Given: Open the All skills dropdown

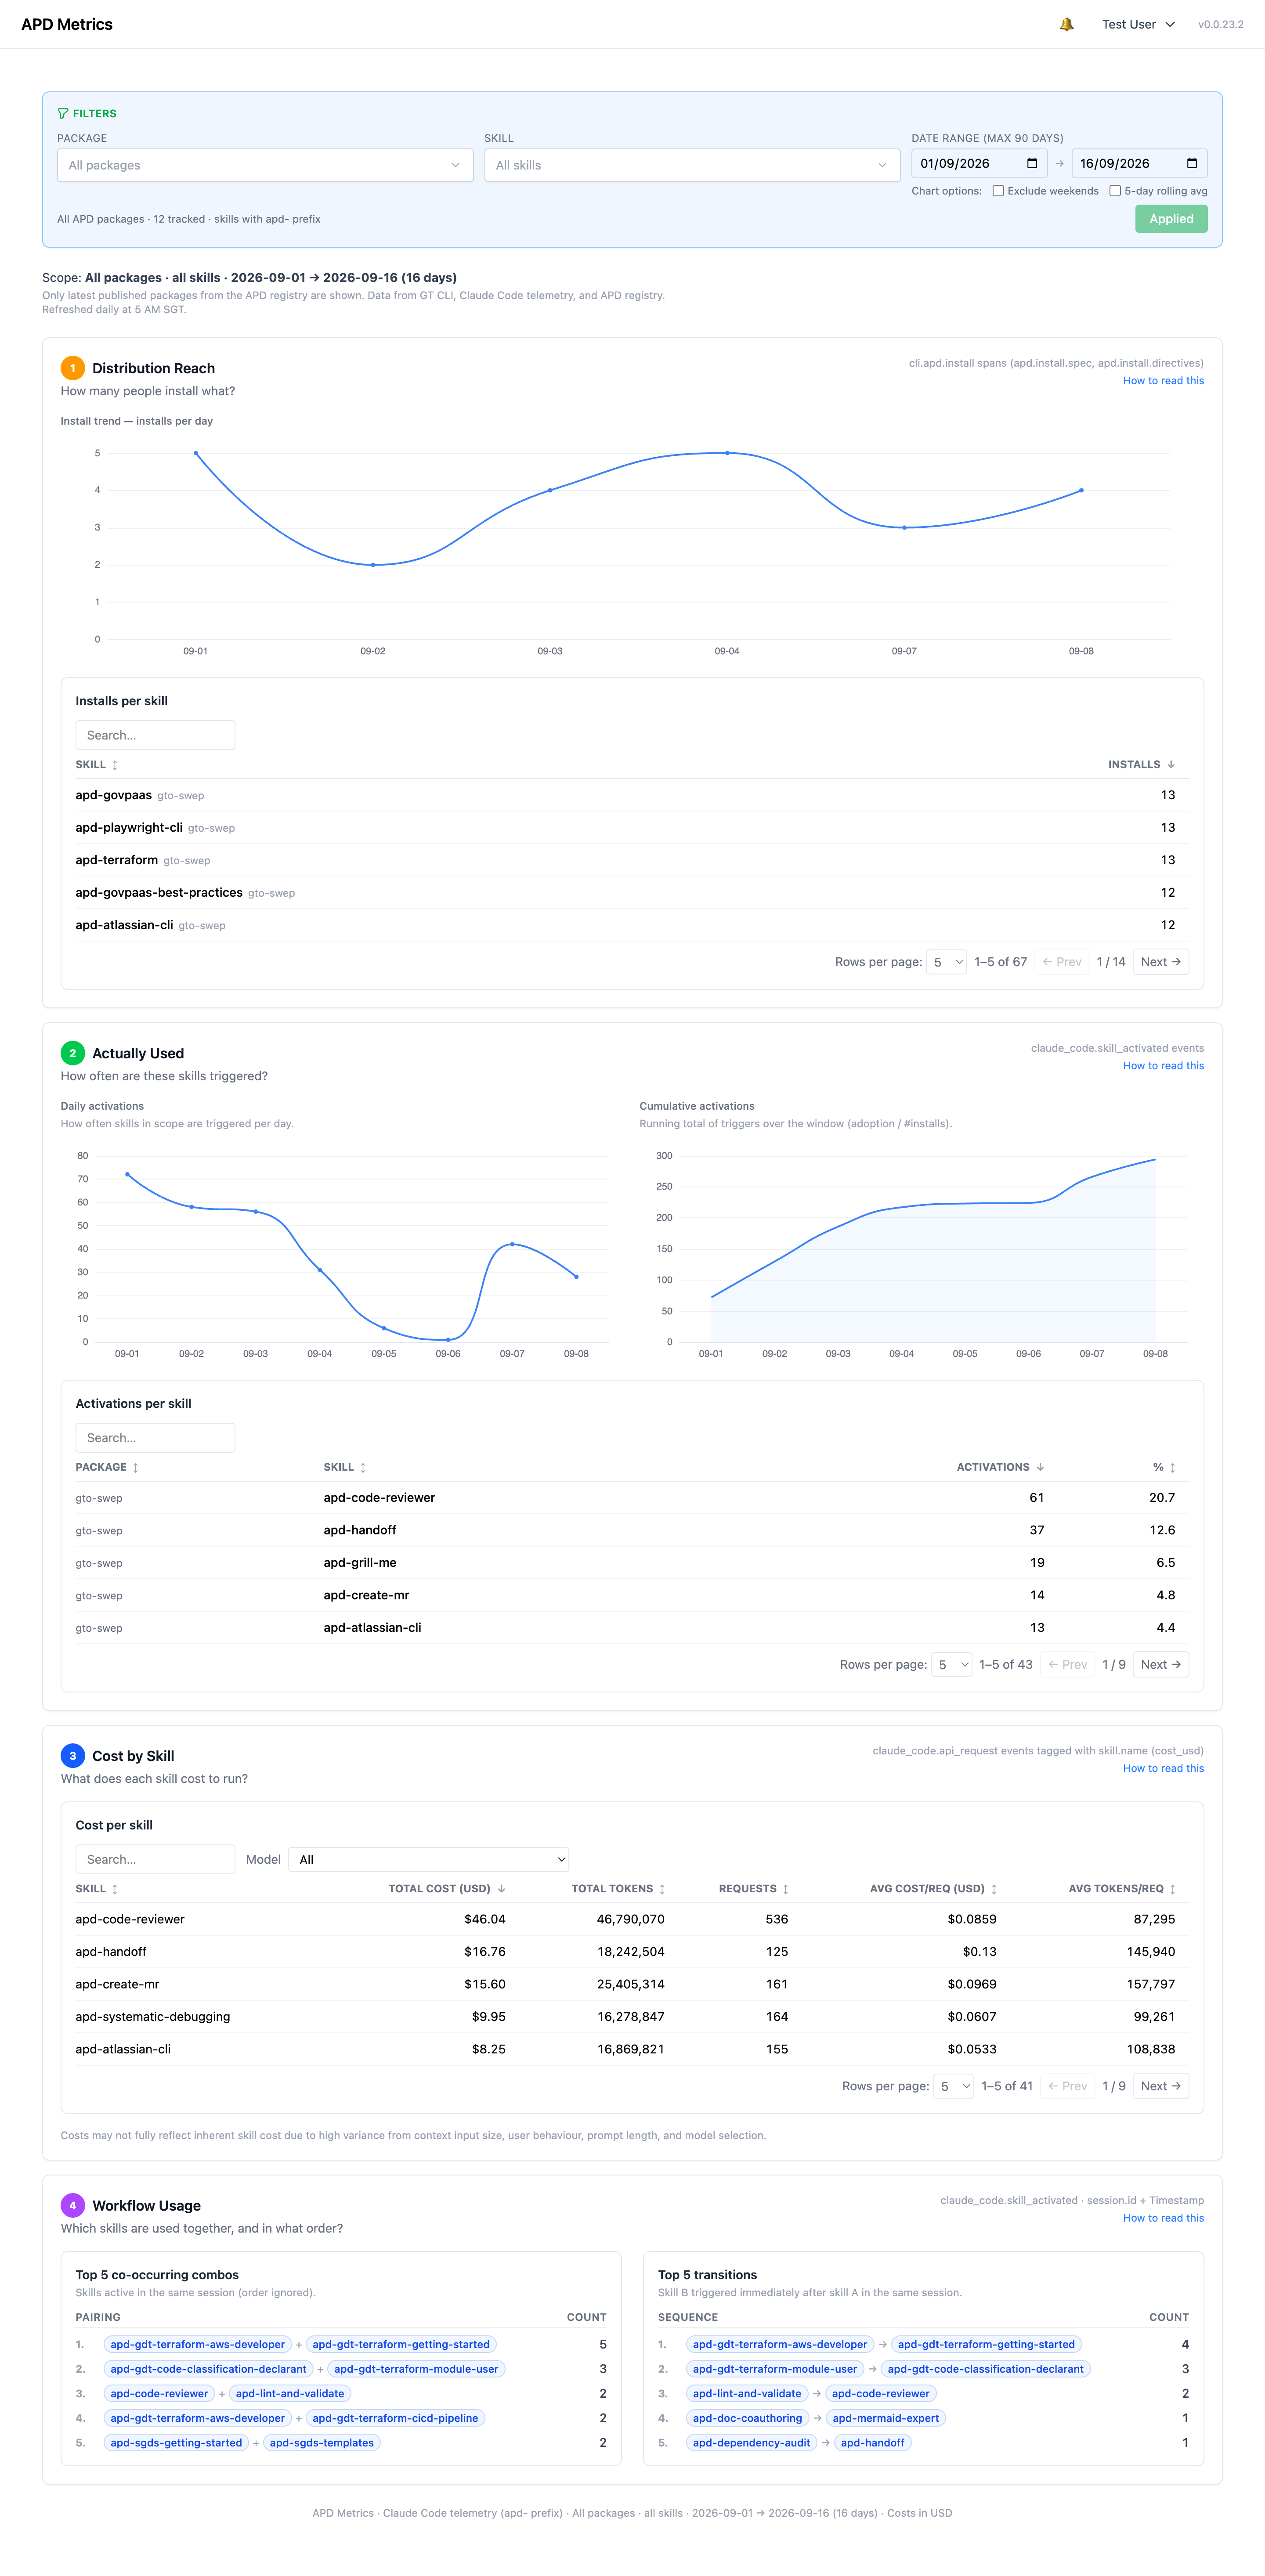Looking at the screenshot, I should pos(692,165).
